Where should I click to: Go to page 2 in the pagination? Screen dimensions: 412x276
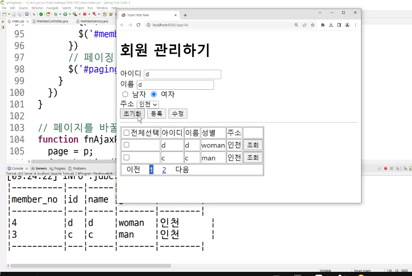pyautogui.click(x=164, y=170)
